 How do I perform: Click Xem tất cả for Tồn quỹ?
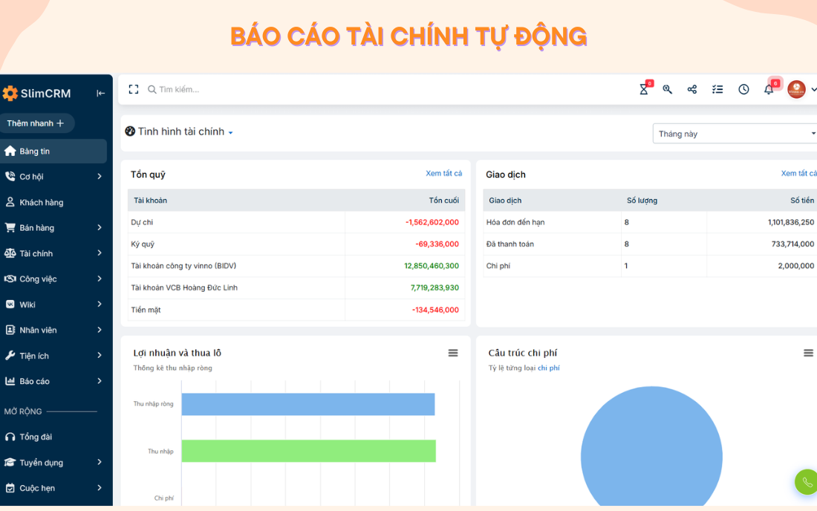[444, 172]
